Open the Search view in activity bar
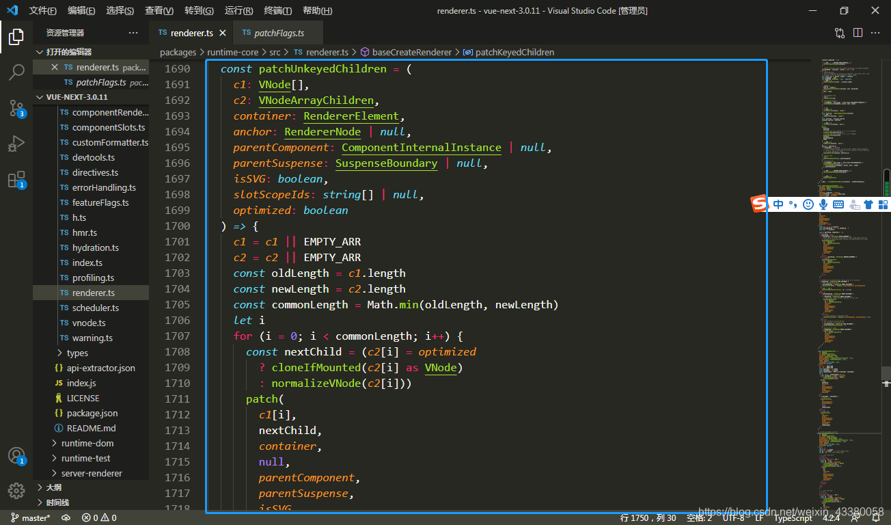 (16, 72)
